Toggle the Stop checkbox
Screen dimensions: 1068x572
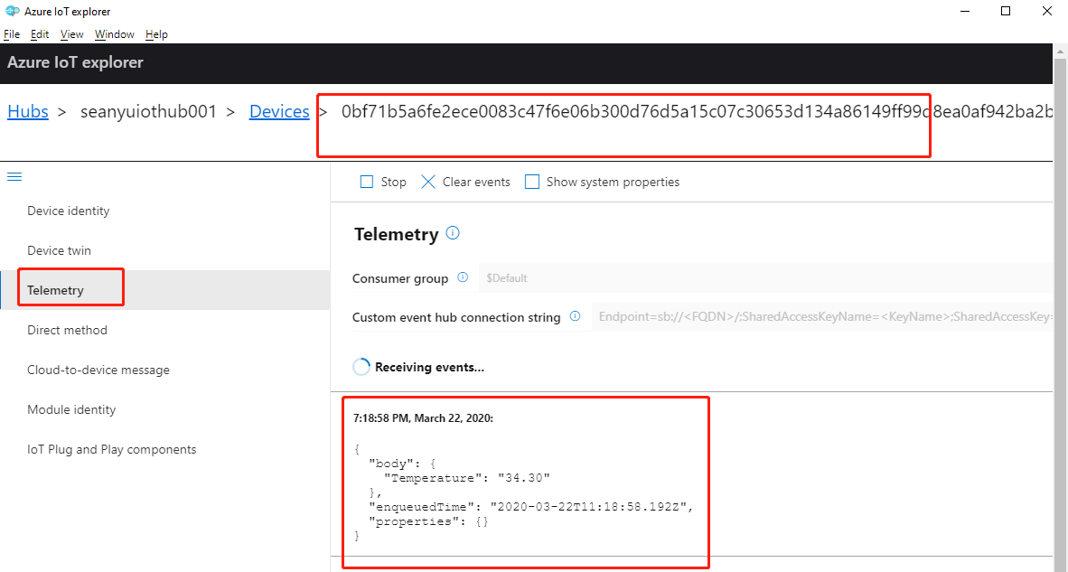(x=367, y=182)
